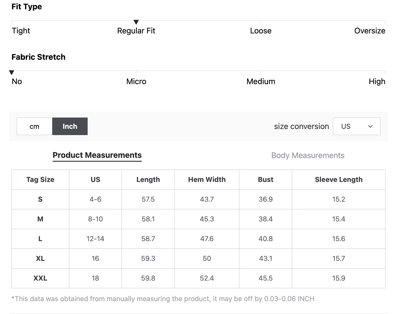Click the US size 8-10 cell
The width and height of the screenshot is (408, 314).
pos(95,219)
